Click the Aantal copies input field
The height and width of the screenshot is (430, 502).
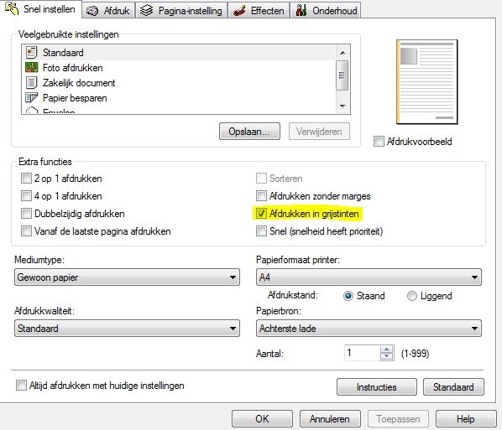(x=362, y=353)
